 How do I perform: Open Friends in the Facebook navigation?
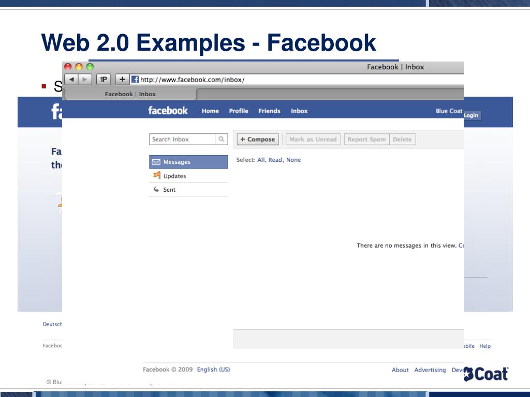tap(269, 111)
